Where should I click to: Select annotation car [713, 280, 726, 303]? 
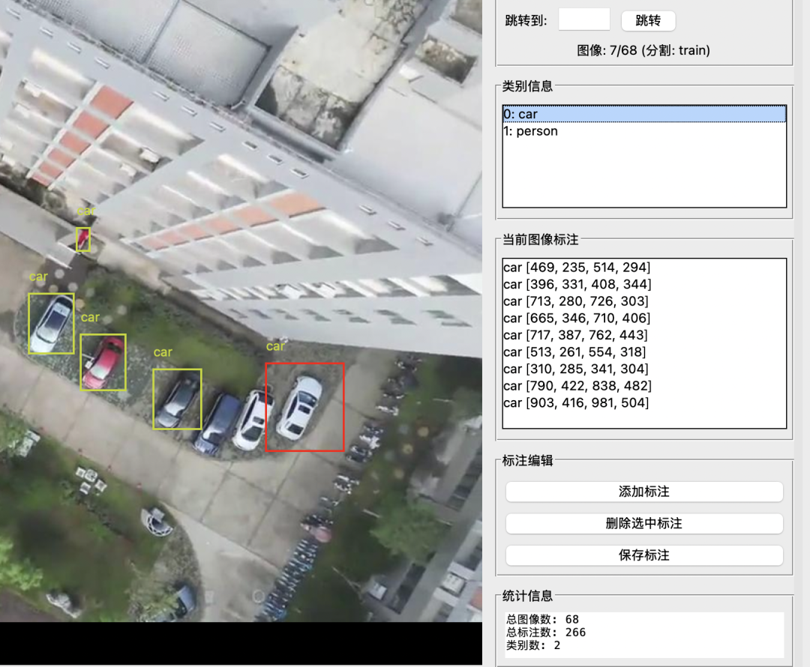pos(575,301)
